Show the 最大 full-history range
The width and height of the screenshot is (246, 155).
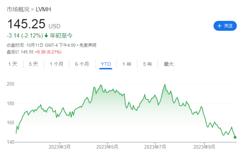[169, 64]
